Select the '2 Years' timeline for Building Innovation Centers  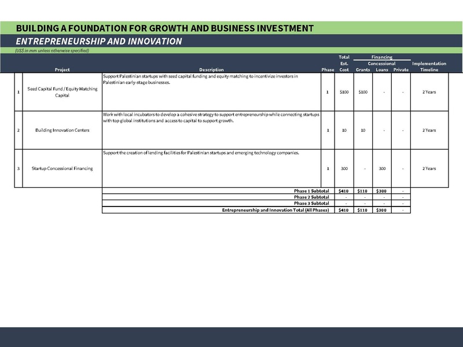(x=429, y=130)
